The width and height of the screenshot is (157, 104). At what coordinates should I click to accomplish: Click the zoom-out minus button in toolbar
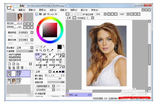point(109,14)
